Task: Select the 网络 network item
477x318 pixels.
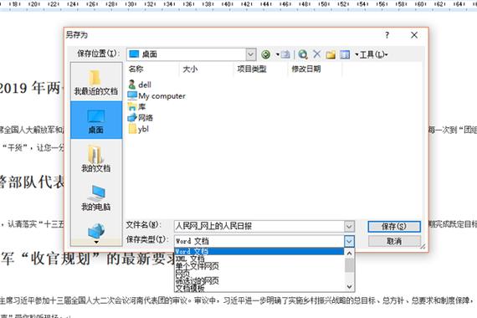Action: click(141, 118)
